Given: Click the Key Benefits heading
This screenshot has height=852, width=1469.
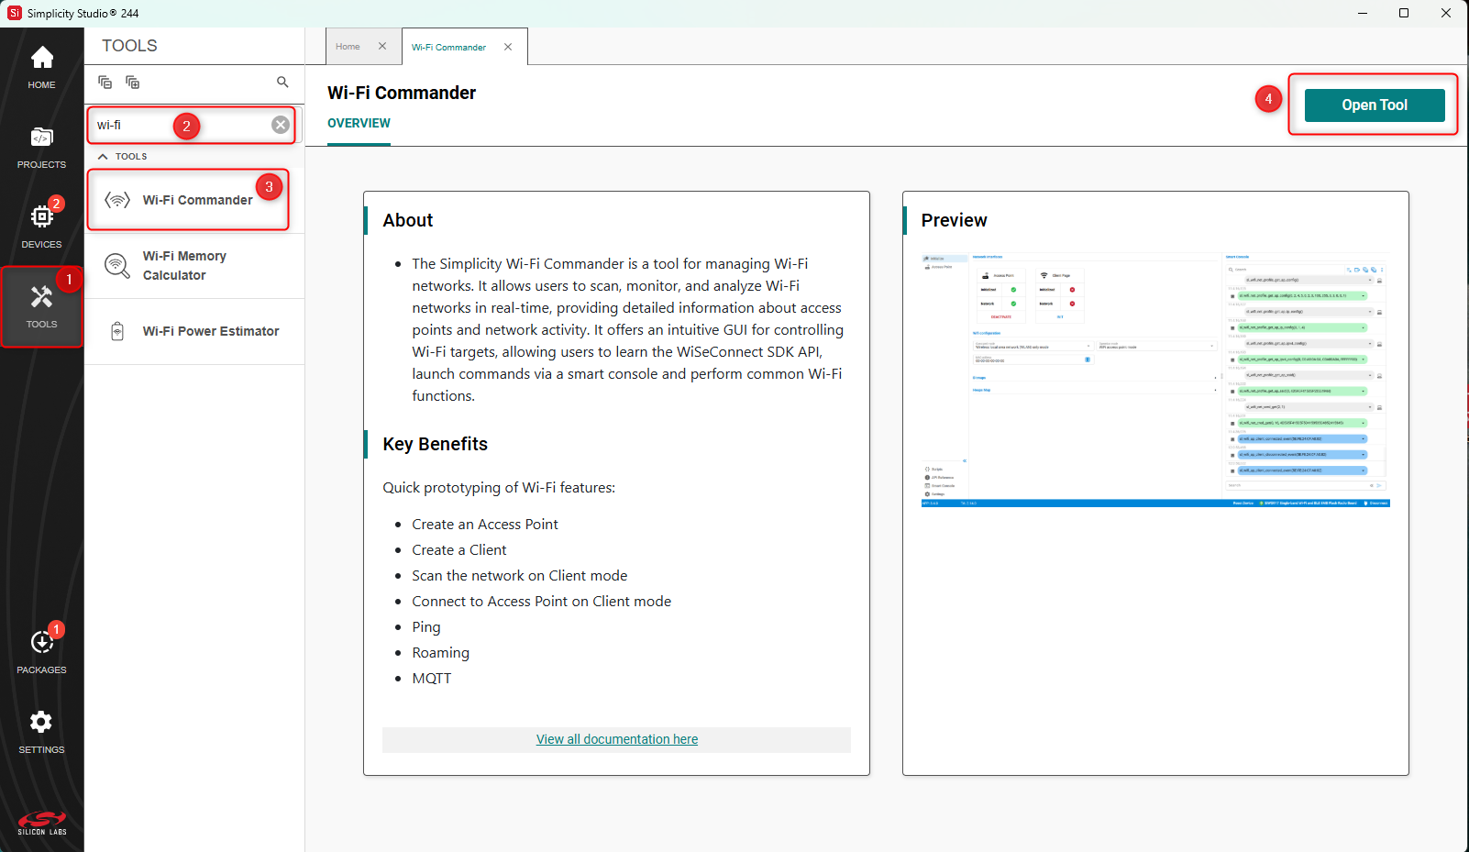Looking at the screenshot, I should pos(436,444).
